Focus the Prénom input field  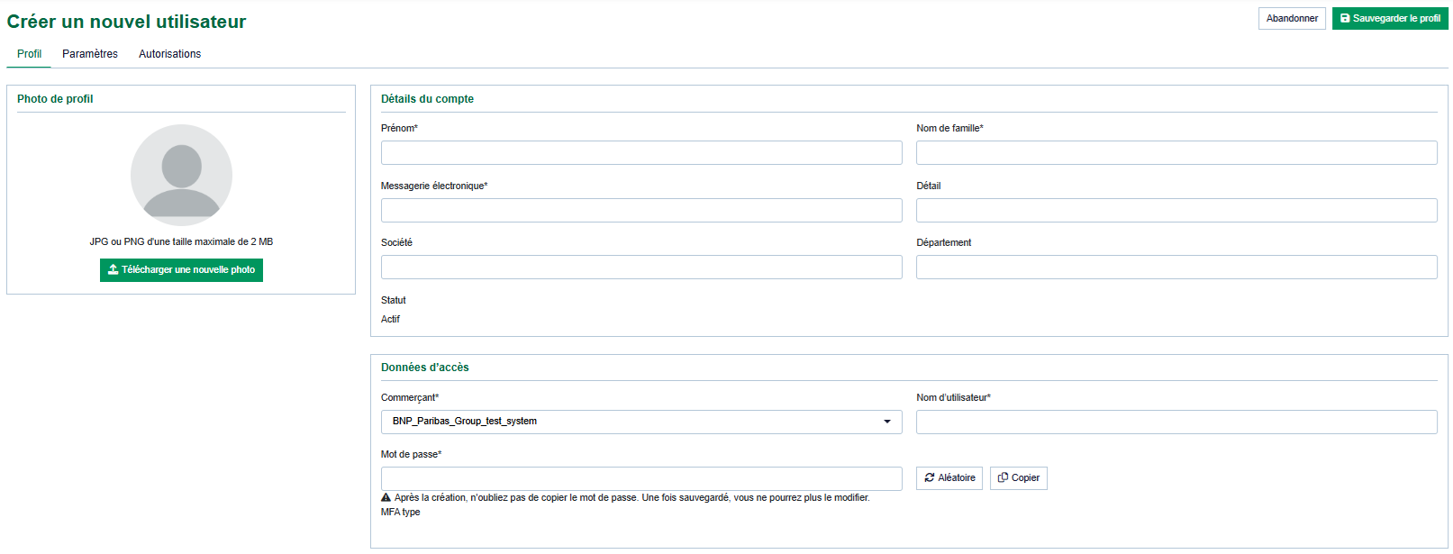pos(640,152)
